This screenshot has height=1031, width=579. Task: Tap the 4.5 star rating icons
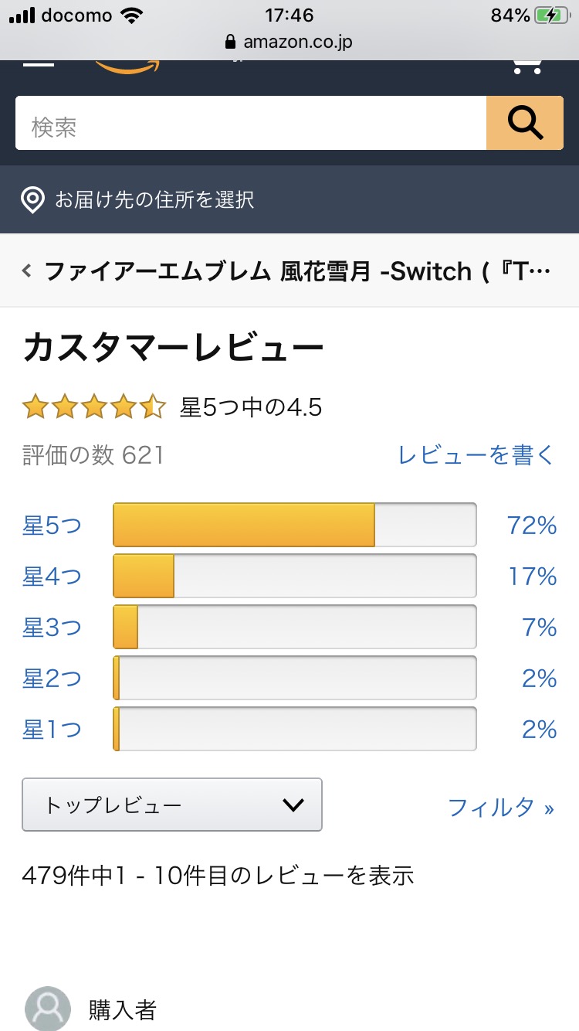[94, 407]
